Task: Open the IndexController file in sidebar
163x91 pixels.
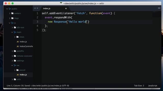Action: tap(26, 47)
